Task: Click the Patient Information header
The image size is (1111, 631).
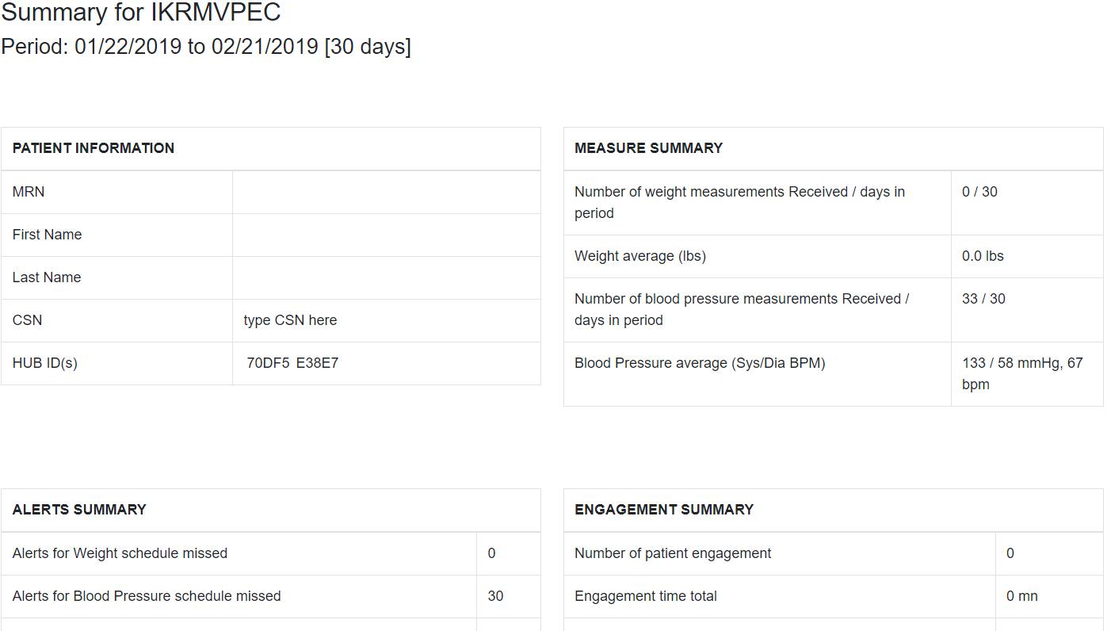Action: click(94, 148)
